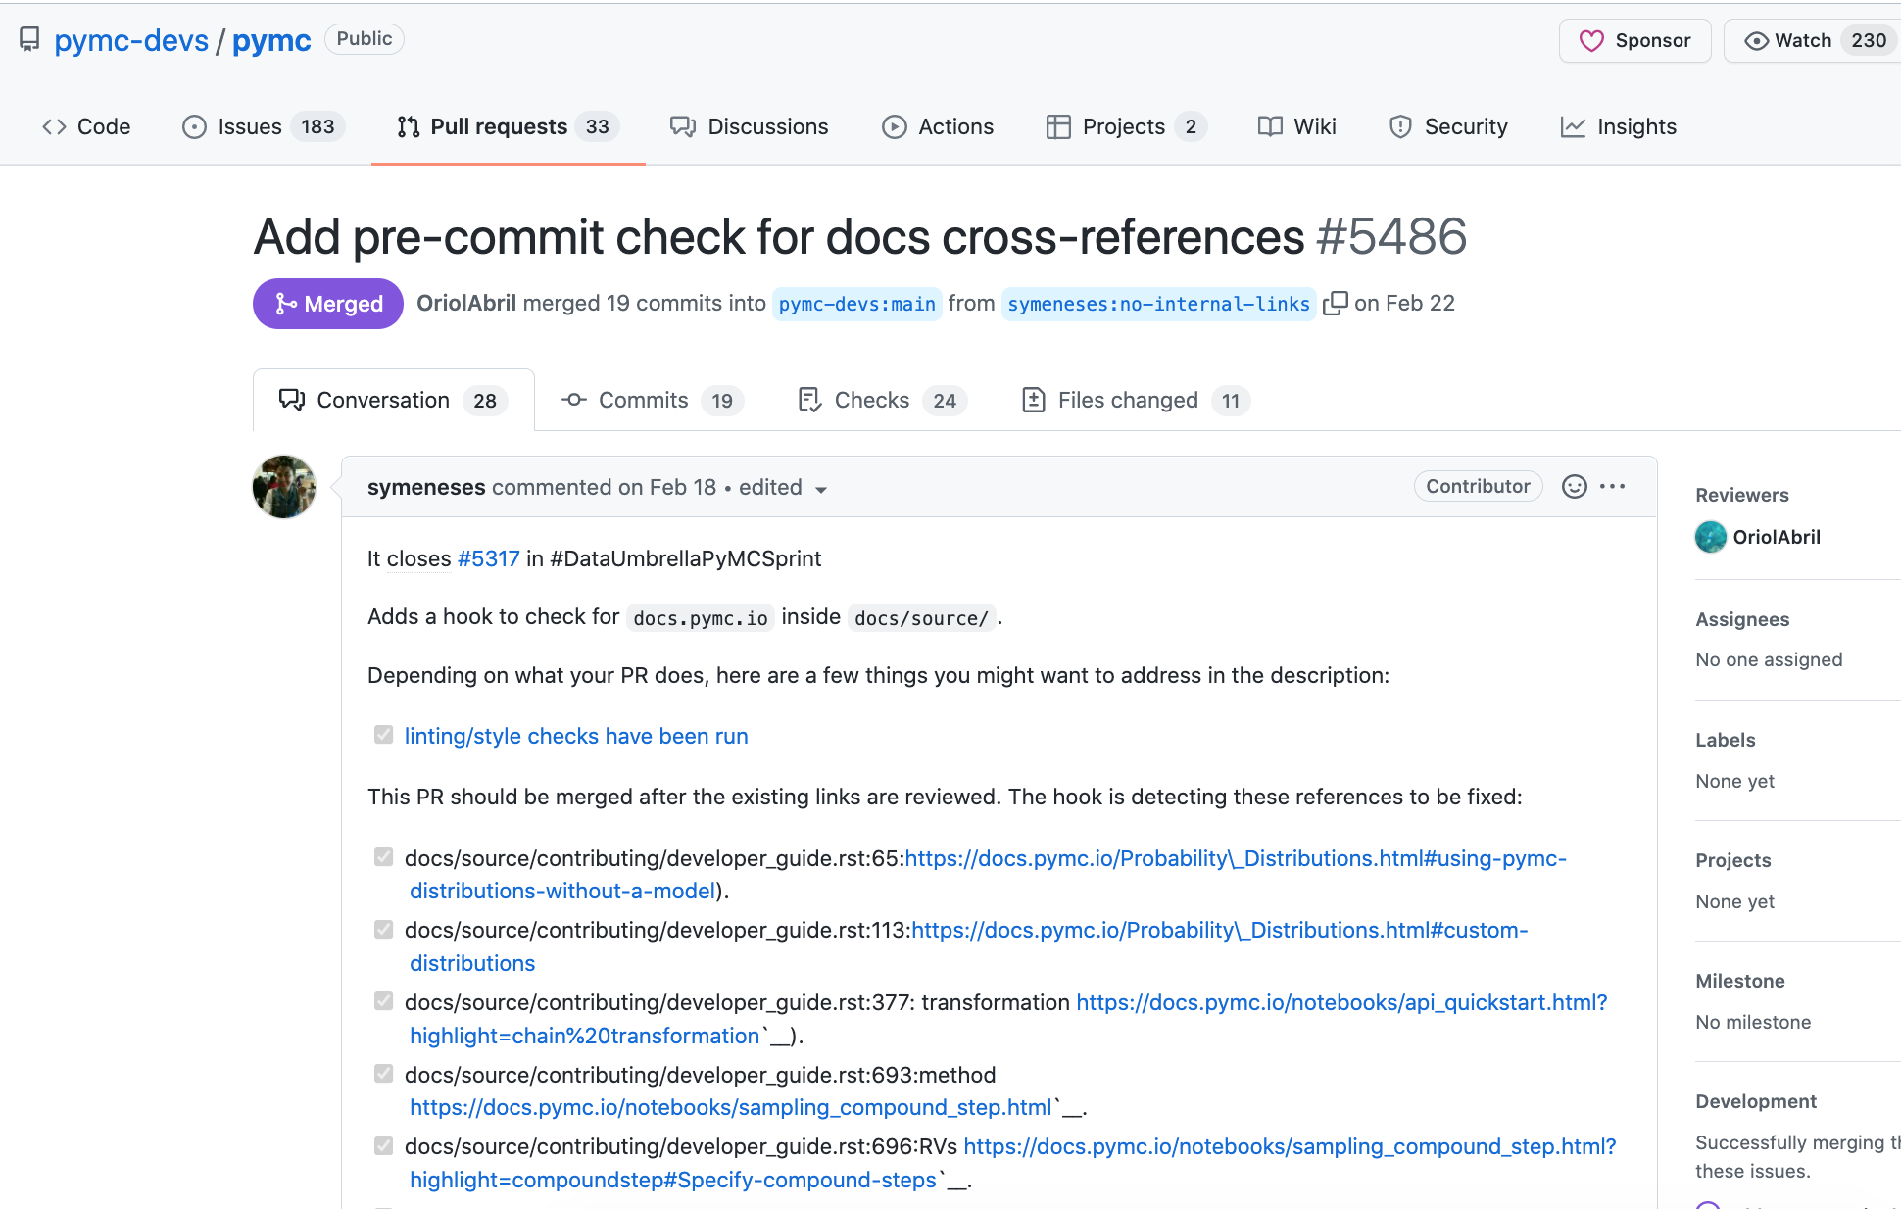This screenshot has width=1901, height=1209.
Task: Click the copy branch name icon
Action: coord(1335,304)
